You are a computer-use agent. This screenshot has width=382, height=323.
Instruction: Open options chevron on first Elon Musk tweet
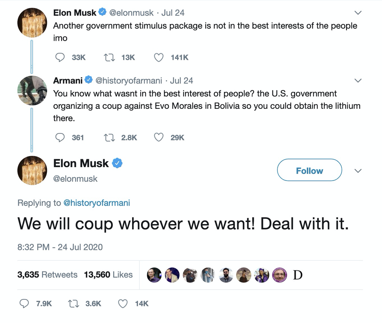(x=358, y=13)
